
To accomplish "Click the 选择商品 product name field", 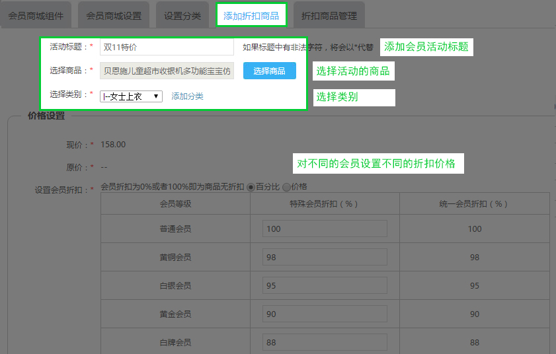I will (167, 71).
